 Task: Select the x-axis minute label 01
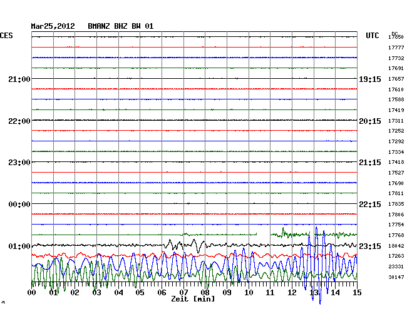(x=53, y=293)
